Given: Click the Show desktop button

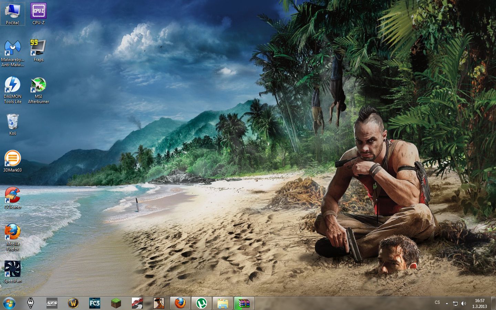Looking at the screenshot, I should coord(493,303).
